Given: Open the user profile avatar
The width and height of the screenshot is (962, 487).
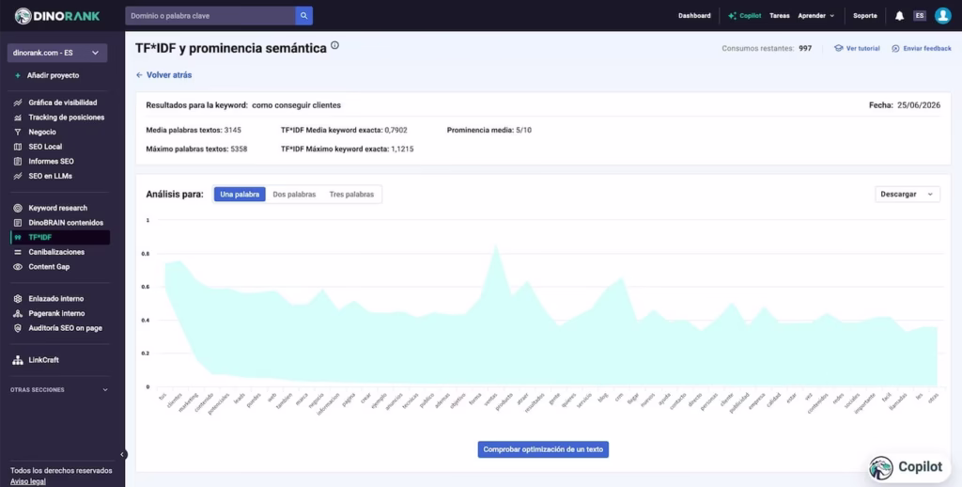Looking at the screenshot, I should pyautogui.click(x=943, y=16).
